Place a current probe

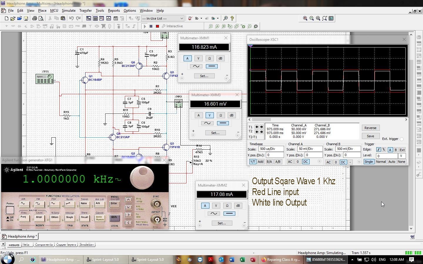coord(217,26)
